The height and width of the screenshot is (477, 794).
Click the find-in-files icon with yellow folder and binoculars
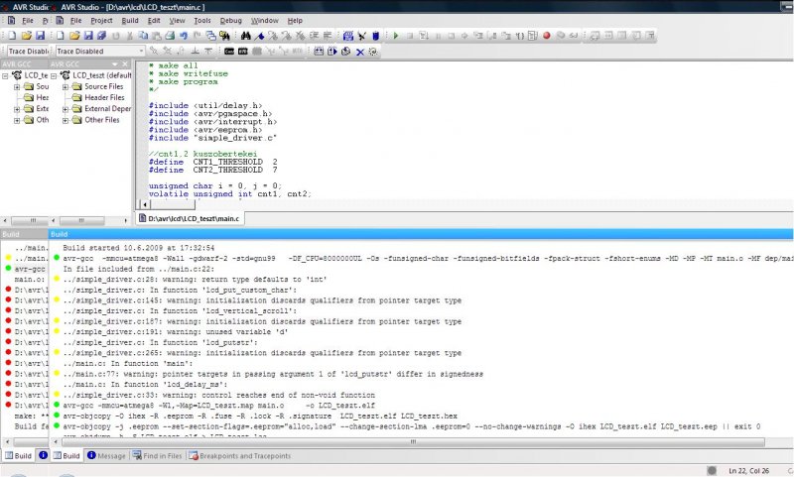tap(224, 36)
